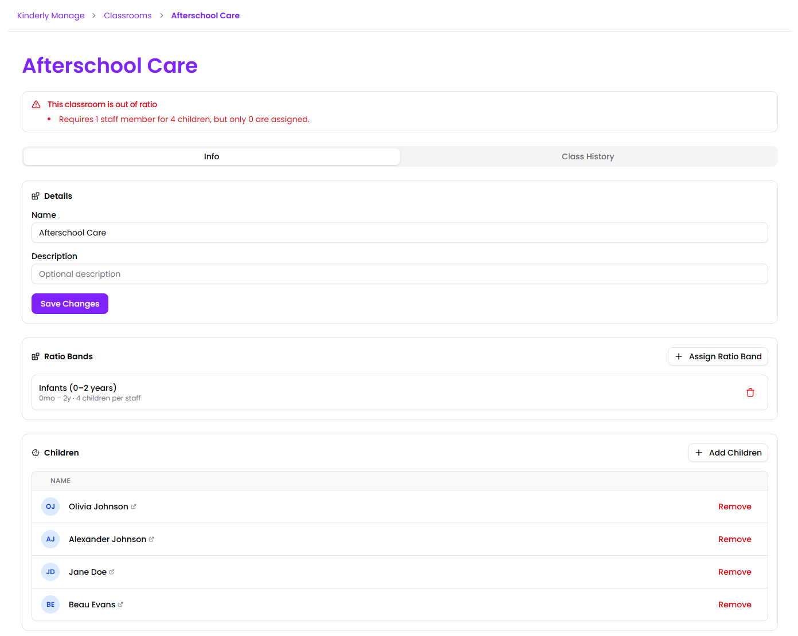
Task: Click the Jane Doe name
Action: click(x=88, y=572)
